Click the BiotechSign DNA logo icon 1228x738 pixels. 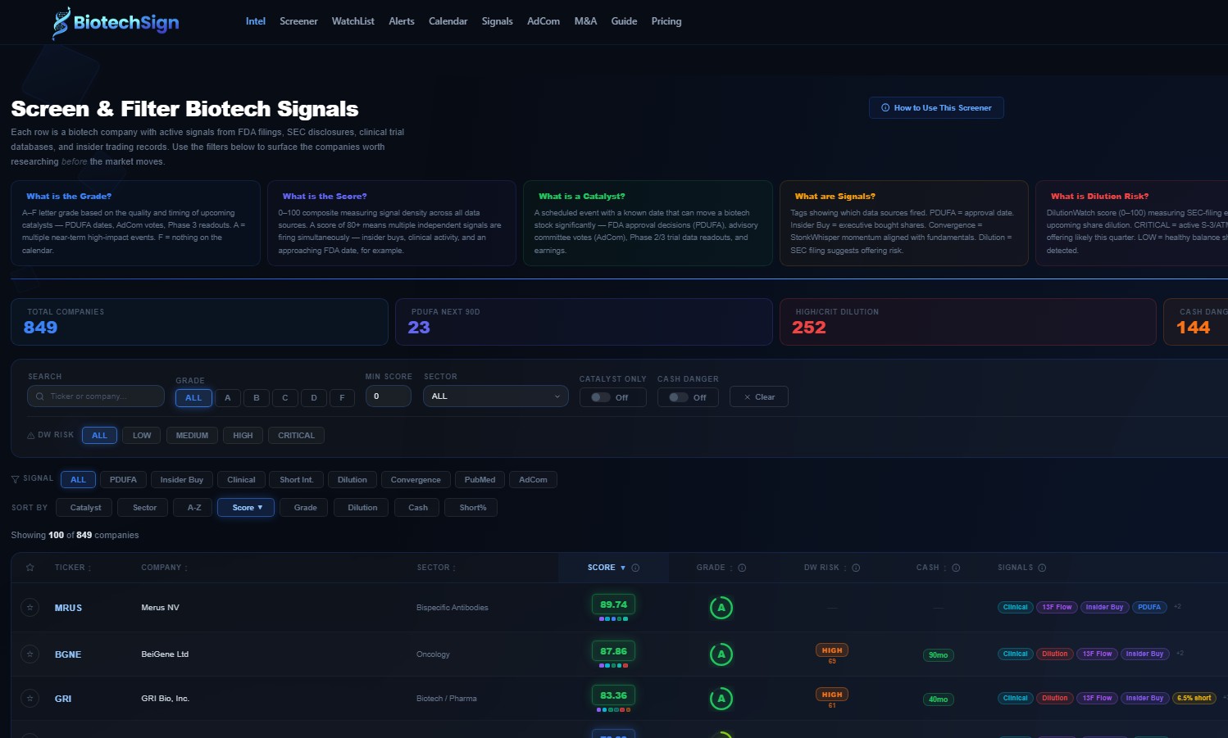point(61,23)
